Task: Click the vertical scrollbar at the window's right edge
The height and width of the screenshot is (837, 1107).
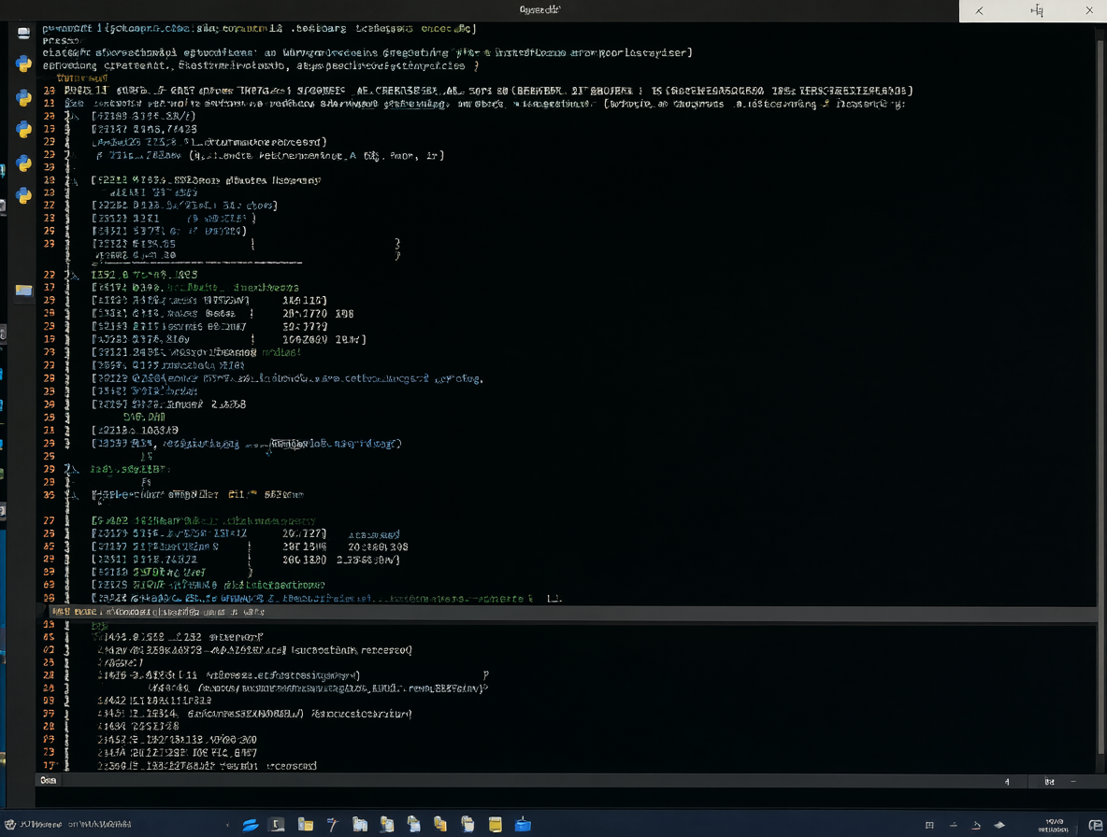Action: [1100, 395]
